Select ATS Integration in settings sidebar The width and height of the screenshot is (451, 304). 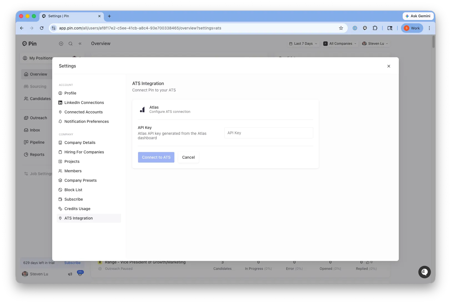click(x=89, y=218)
